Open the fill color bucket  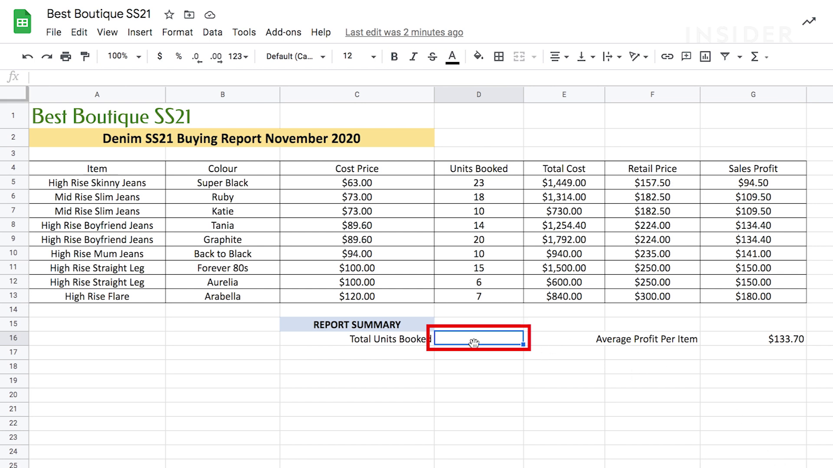click(478, 56)
